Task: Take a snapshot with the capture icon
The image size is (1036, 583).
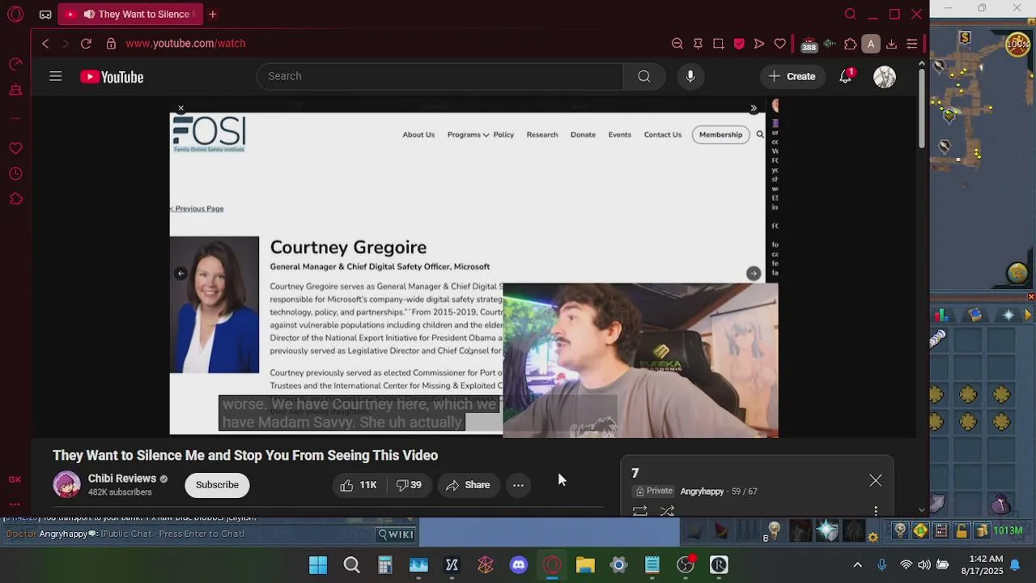Action: pos(718,44)
